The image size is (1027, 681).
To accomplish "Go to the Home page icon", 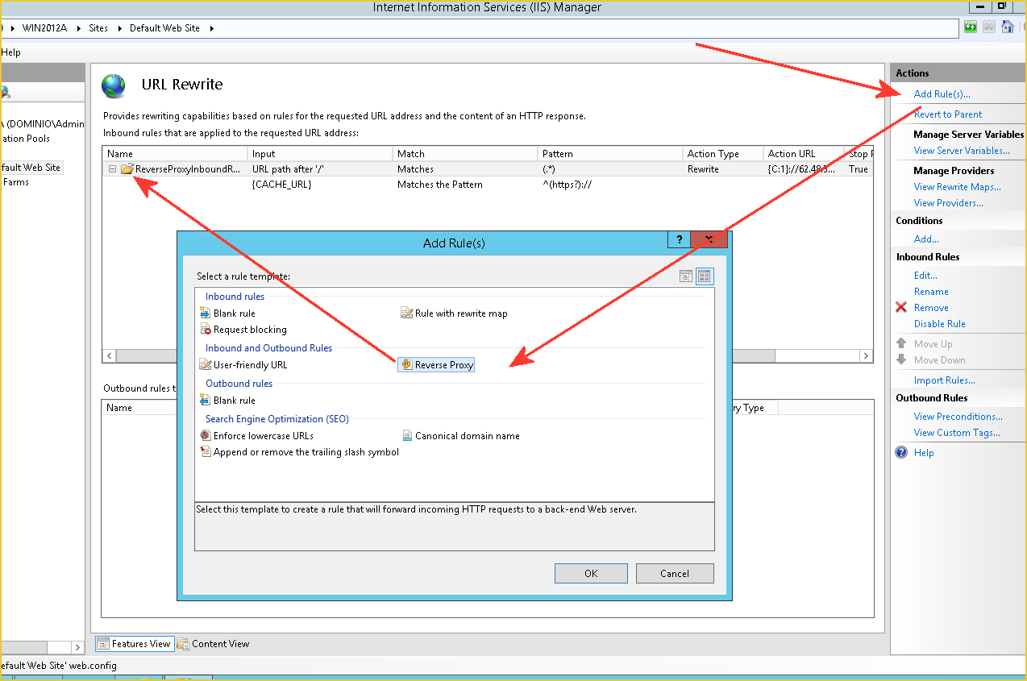I will [x=1007, y=27].
